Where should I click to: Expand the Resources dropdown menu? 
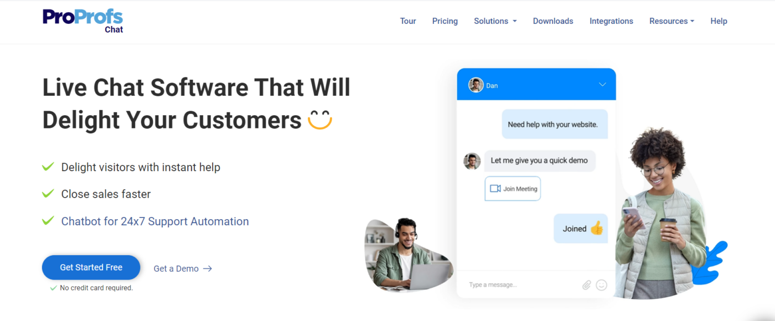click(671, 21)
